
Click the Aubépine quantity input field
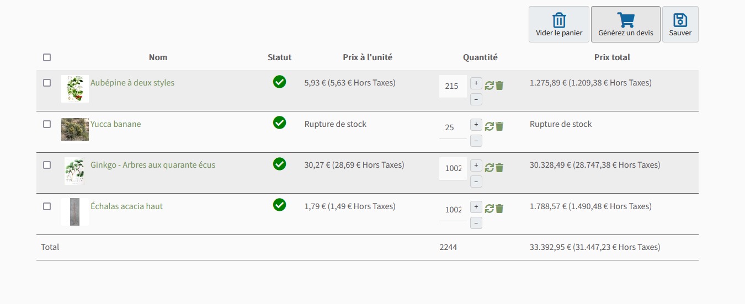coord(452,86)
